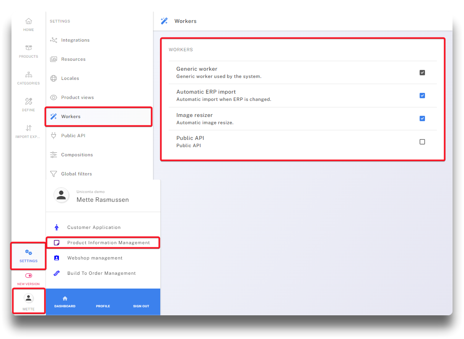Open the Products section icon
This screenshot has width=464, height=339.
(29, 48)
